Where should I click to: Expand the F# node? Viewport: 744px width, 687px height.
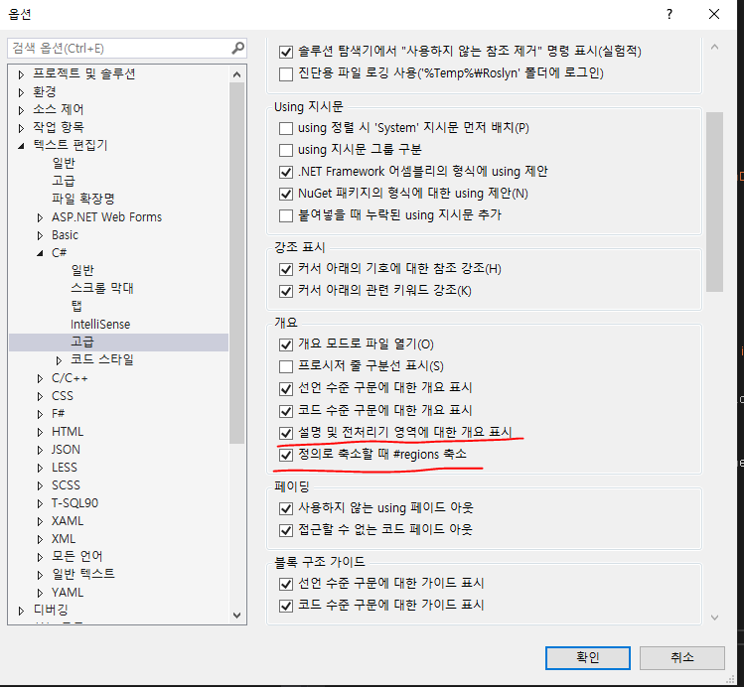pos(40,414)
